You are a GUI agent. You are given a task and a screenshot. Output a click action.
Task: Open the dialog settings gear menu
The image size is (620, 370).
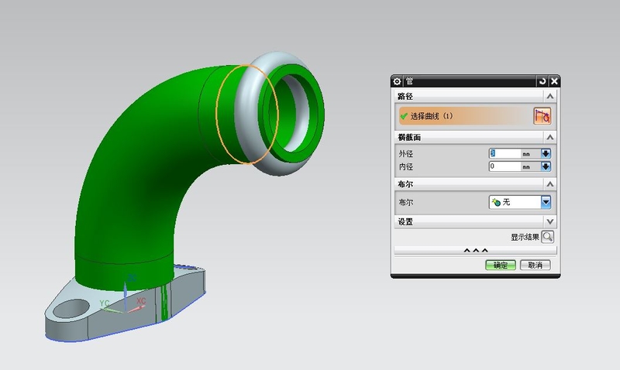click(398, 81)
